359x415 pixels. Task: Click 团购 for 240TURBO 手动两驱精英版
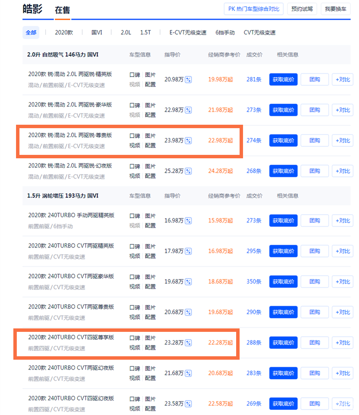[314, 221]
